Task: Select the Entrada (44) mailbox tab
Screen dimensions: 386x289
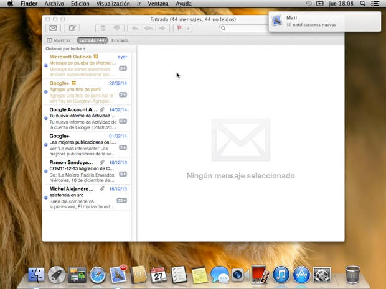Action: pos(93,40)
